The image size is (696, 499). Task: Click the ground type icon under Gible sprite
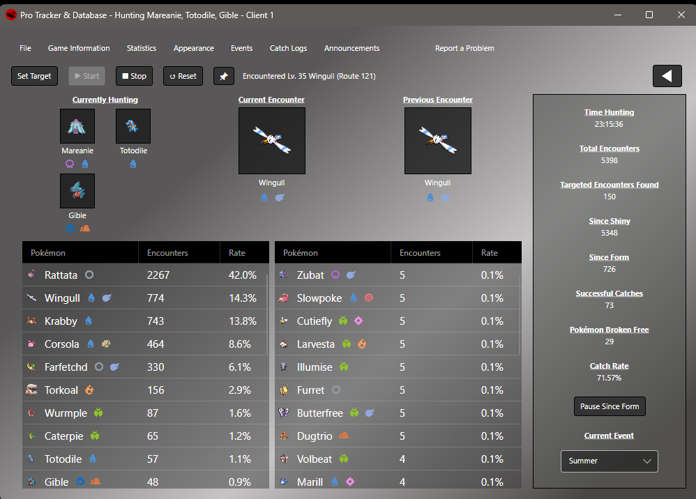[85, 229]
